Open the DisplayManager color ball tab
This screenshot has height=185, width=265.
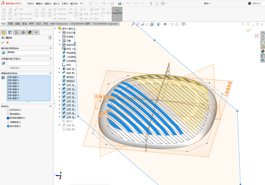[30, 32]
